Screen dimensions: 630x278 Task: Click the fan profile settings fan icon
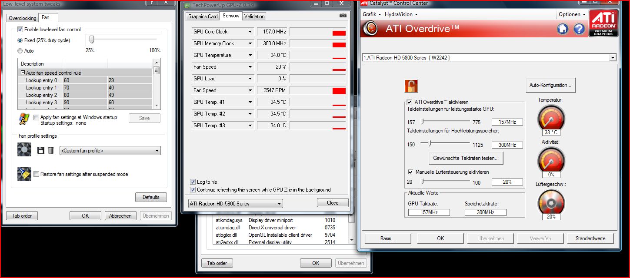(24, 149)
